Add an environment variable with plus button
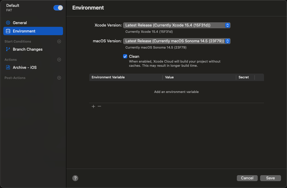The height and width of the screenshot is (188, 287). (93, 106)
